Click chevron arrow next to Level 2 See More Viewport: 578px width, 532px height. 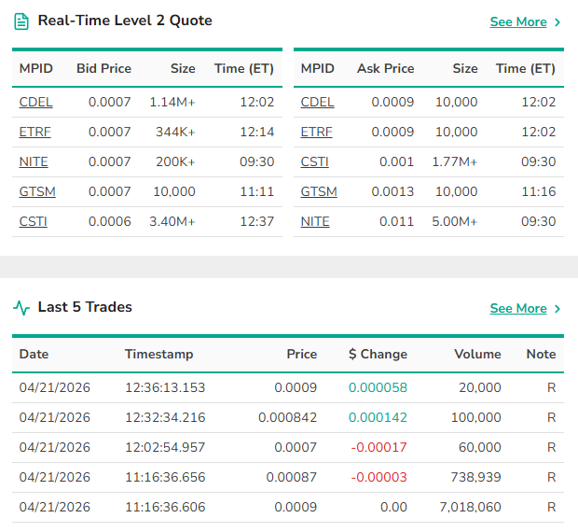(557, 22)
